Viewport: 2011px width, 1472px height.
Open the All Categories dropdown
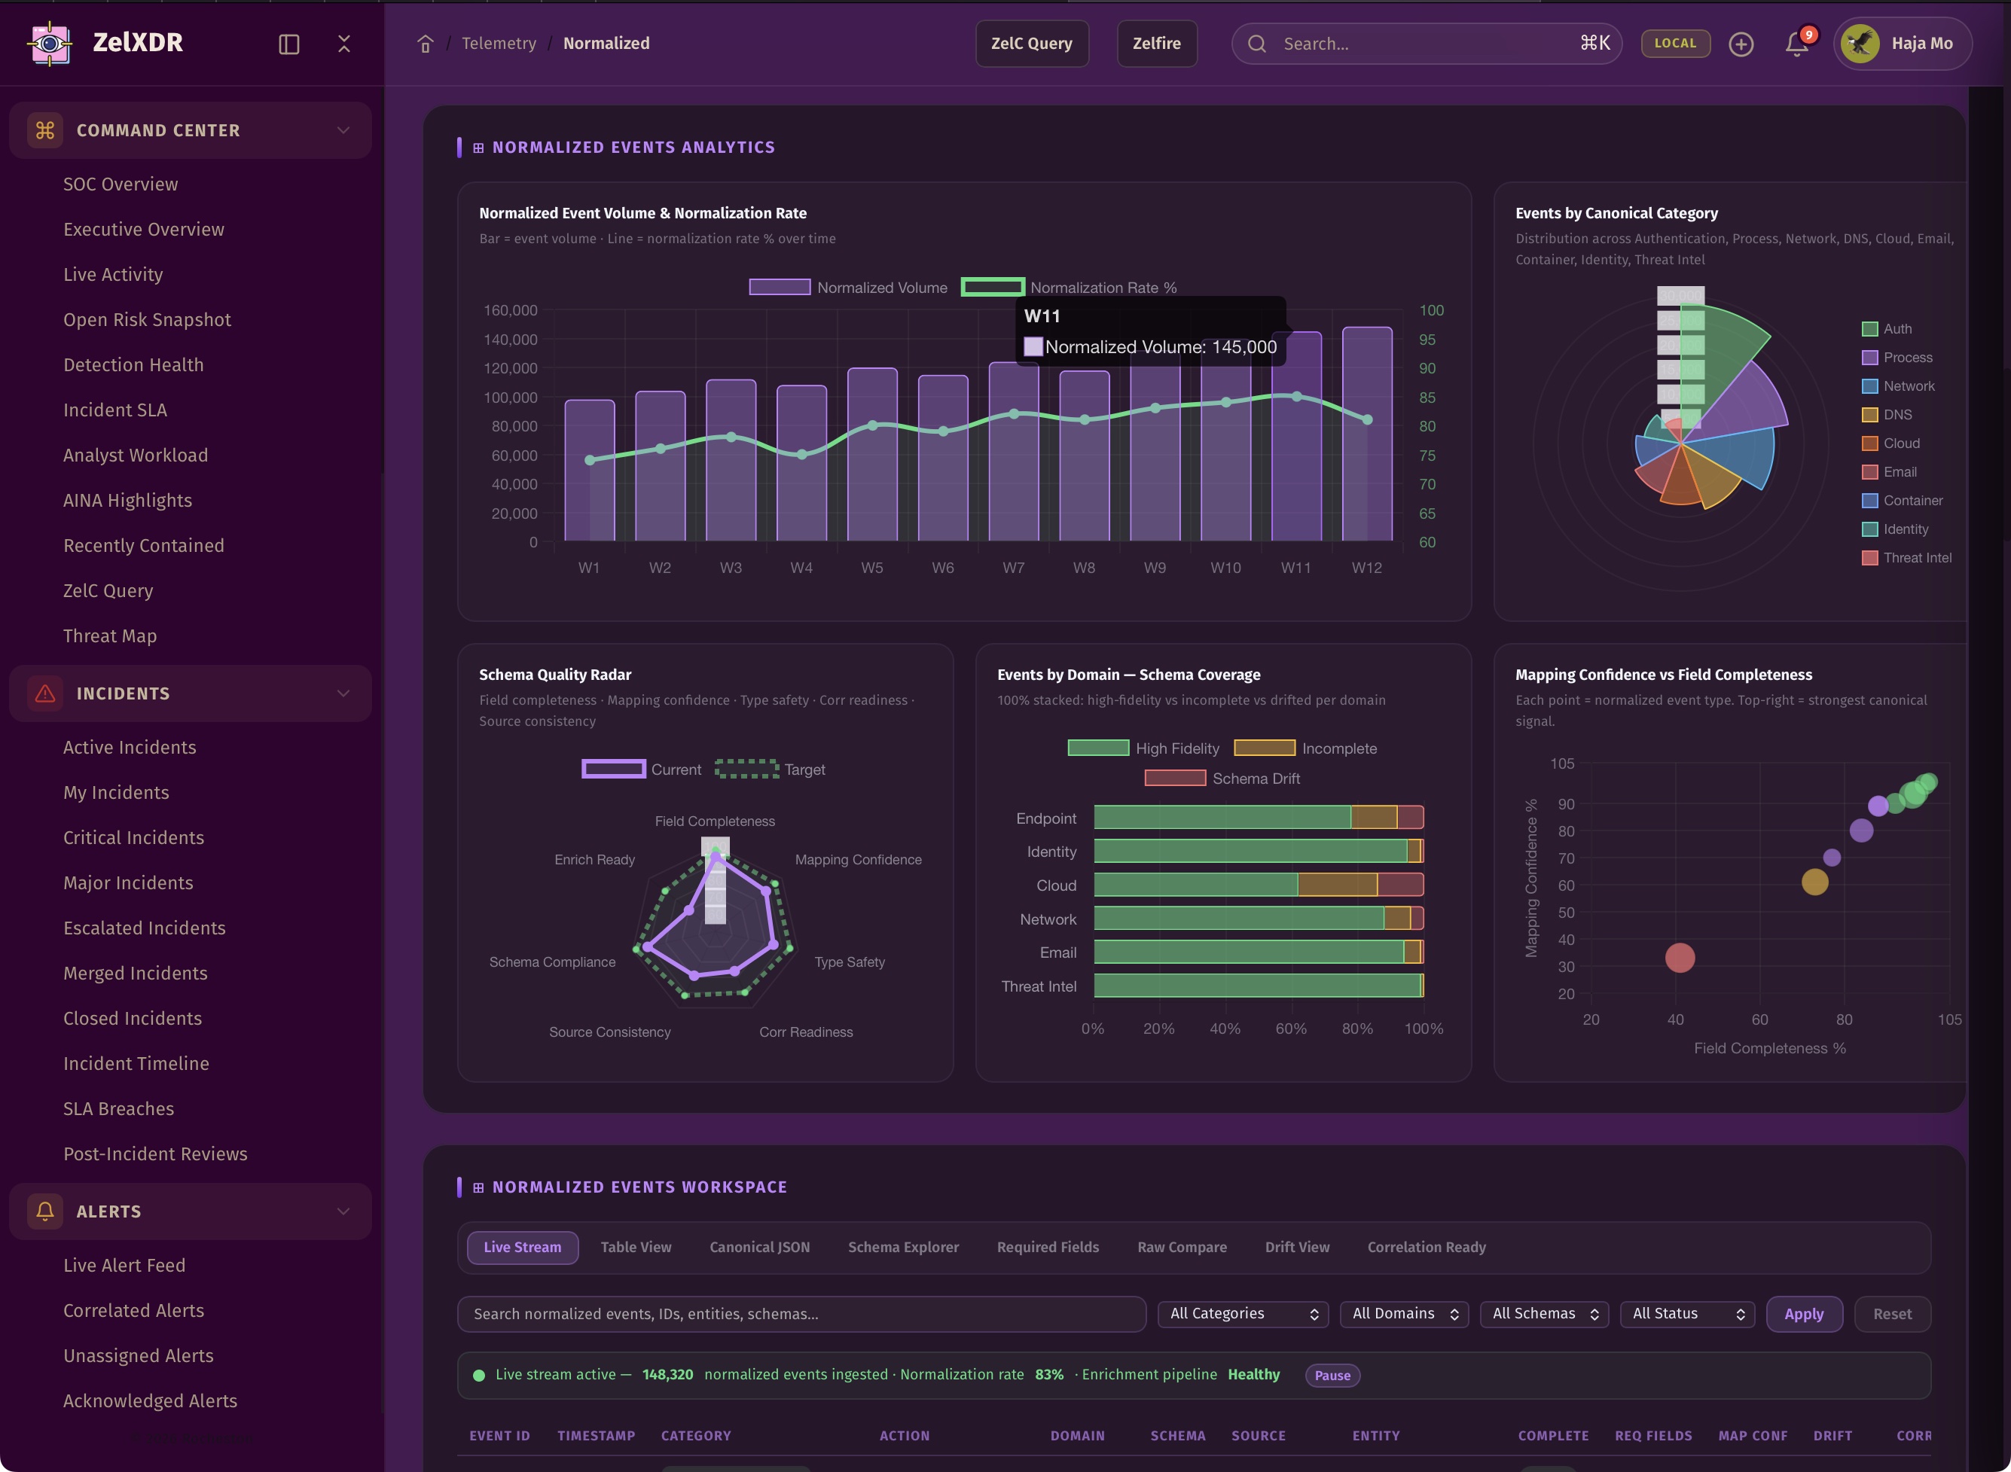(x=1243, y=1313)
